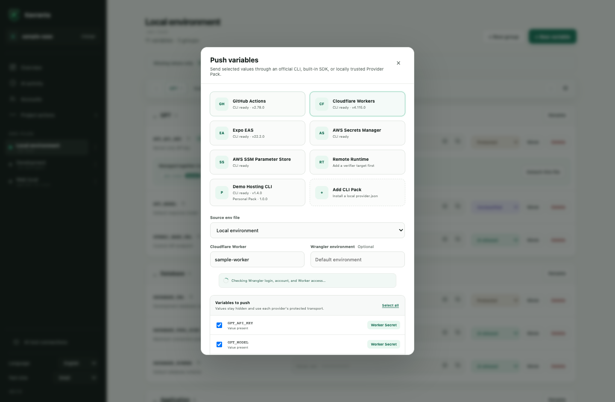
Task: Click Select all variables link
Action: (x=390, y=305)
